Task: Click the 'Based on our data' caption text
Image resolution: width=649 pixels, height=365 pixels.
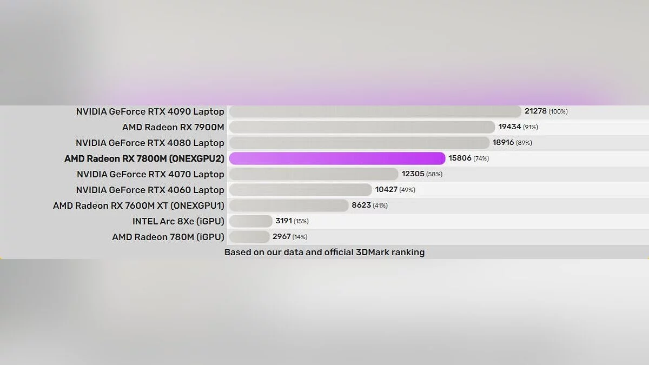Action: (x=325, y=252)
